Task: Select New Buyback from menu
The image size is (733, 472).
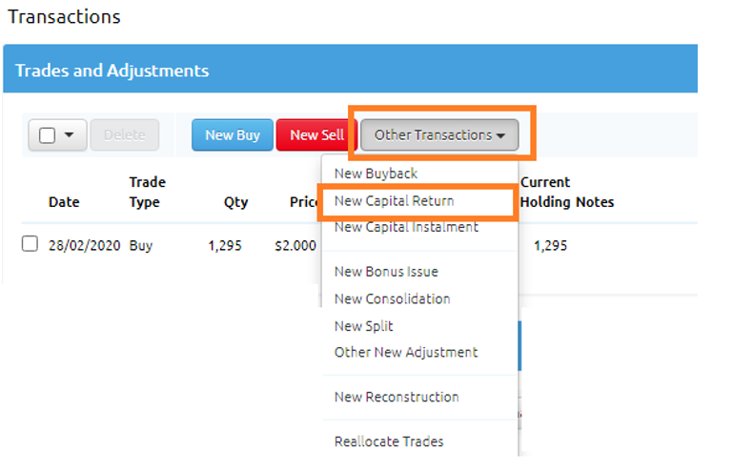Action: pos(376,174)
